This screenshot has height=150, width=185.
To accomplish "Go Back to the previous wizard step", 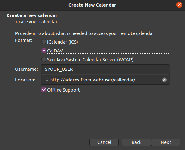I will point(136,142).
